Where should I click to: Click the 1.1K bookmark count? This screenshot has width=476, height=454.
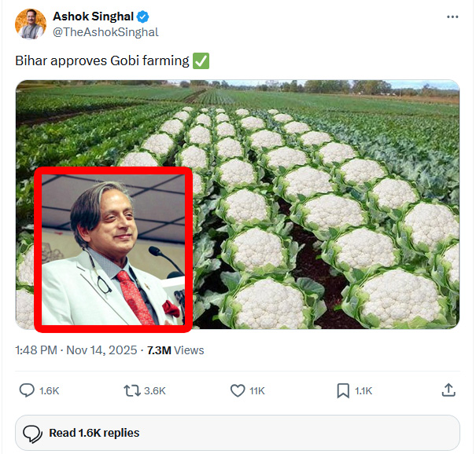click(x=363, y=390)
